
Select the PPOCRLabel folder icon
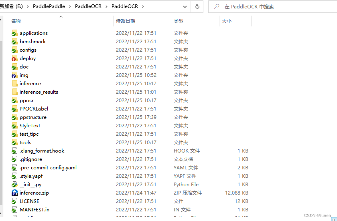pyautogui.click(x=14, y=109)
